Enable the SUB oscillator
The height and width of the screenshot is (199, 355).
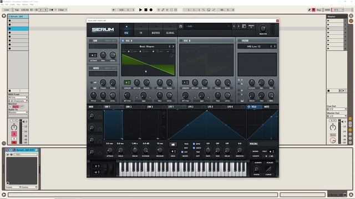tap(90, 40)
